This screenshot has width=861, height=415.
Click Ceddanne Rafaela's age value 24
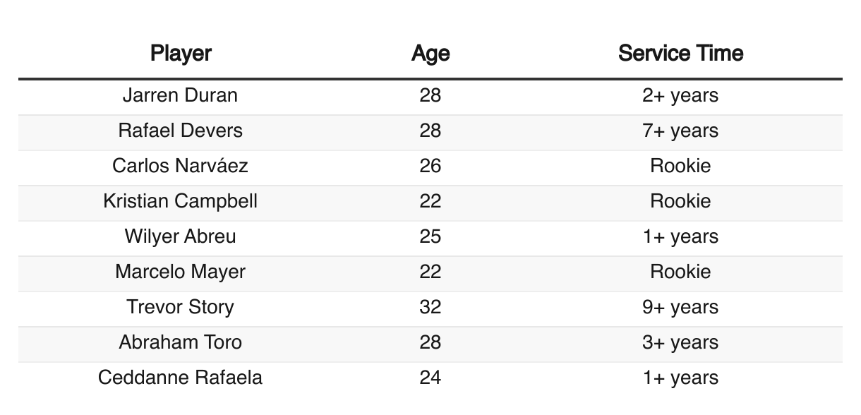tap(430, 378)
